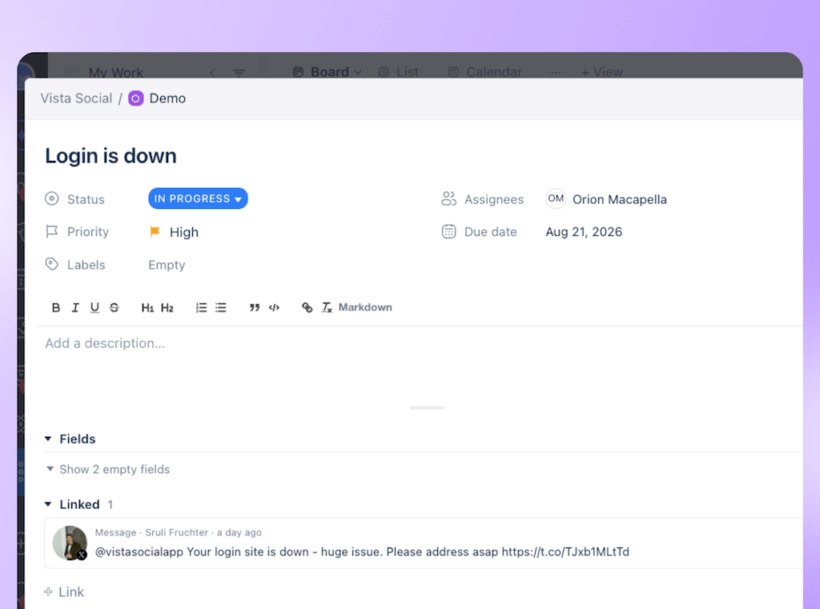Open the Demo breadcrumb
Screen dimensions: 820x609
[167, 98]
